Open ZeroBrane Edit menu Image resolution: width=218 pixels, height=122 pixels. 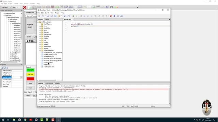pyautogui.click(x=42, y=13)
